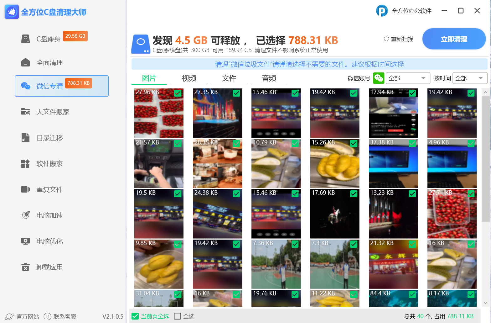The width and height of the screenshot is (491, 323).
Task: Open the 全方位办公软件 logo icon
Action: [x=382, y=11]
